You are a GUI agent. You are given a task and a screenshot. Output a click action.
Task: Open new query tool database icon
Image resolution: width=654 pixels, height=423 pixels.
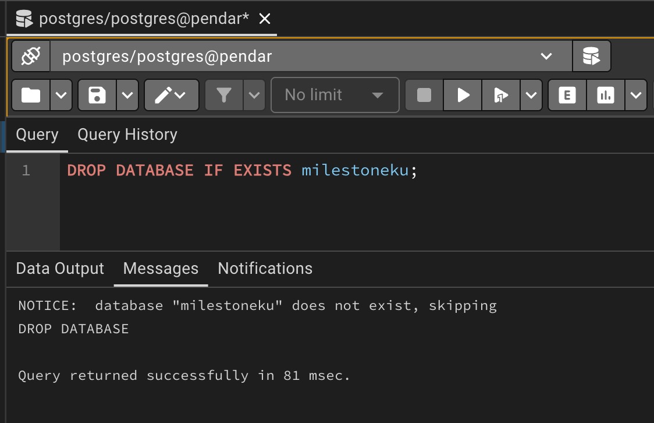click(x=591, y=56)
